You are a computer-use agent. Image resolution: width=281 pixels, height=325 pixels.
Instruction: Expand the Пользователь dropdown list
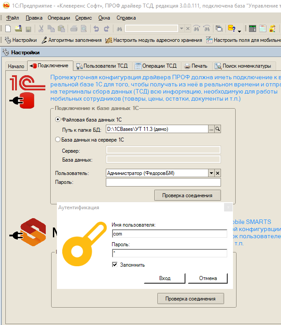point(211,173)
